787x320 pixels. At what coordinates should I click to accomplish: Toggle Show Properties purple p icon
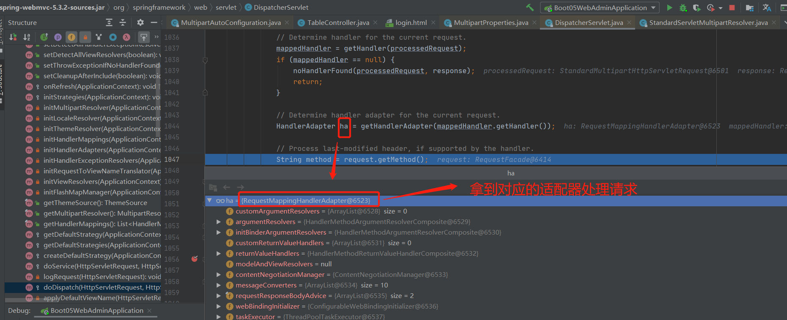(x=58, y=37)
